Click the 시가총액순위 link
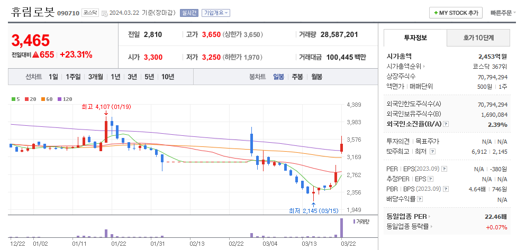The height and width of the screenshot is (250, 526). [404, 67]
